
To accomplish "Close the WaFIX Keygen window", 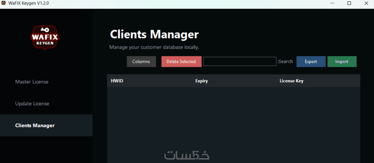I will [366, 3].
